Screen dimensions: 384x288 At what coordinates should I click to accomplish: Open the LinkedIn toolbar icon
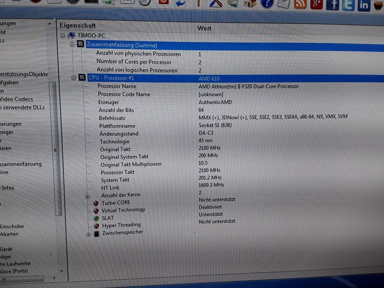pos(364,6)
